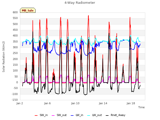Toggle LW_in series in legend
160x120 pixels.
coord(77,115)
